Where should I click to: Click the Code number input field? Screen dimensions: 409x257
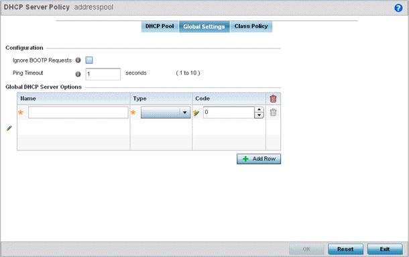tap(229, 112)
